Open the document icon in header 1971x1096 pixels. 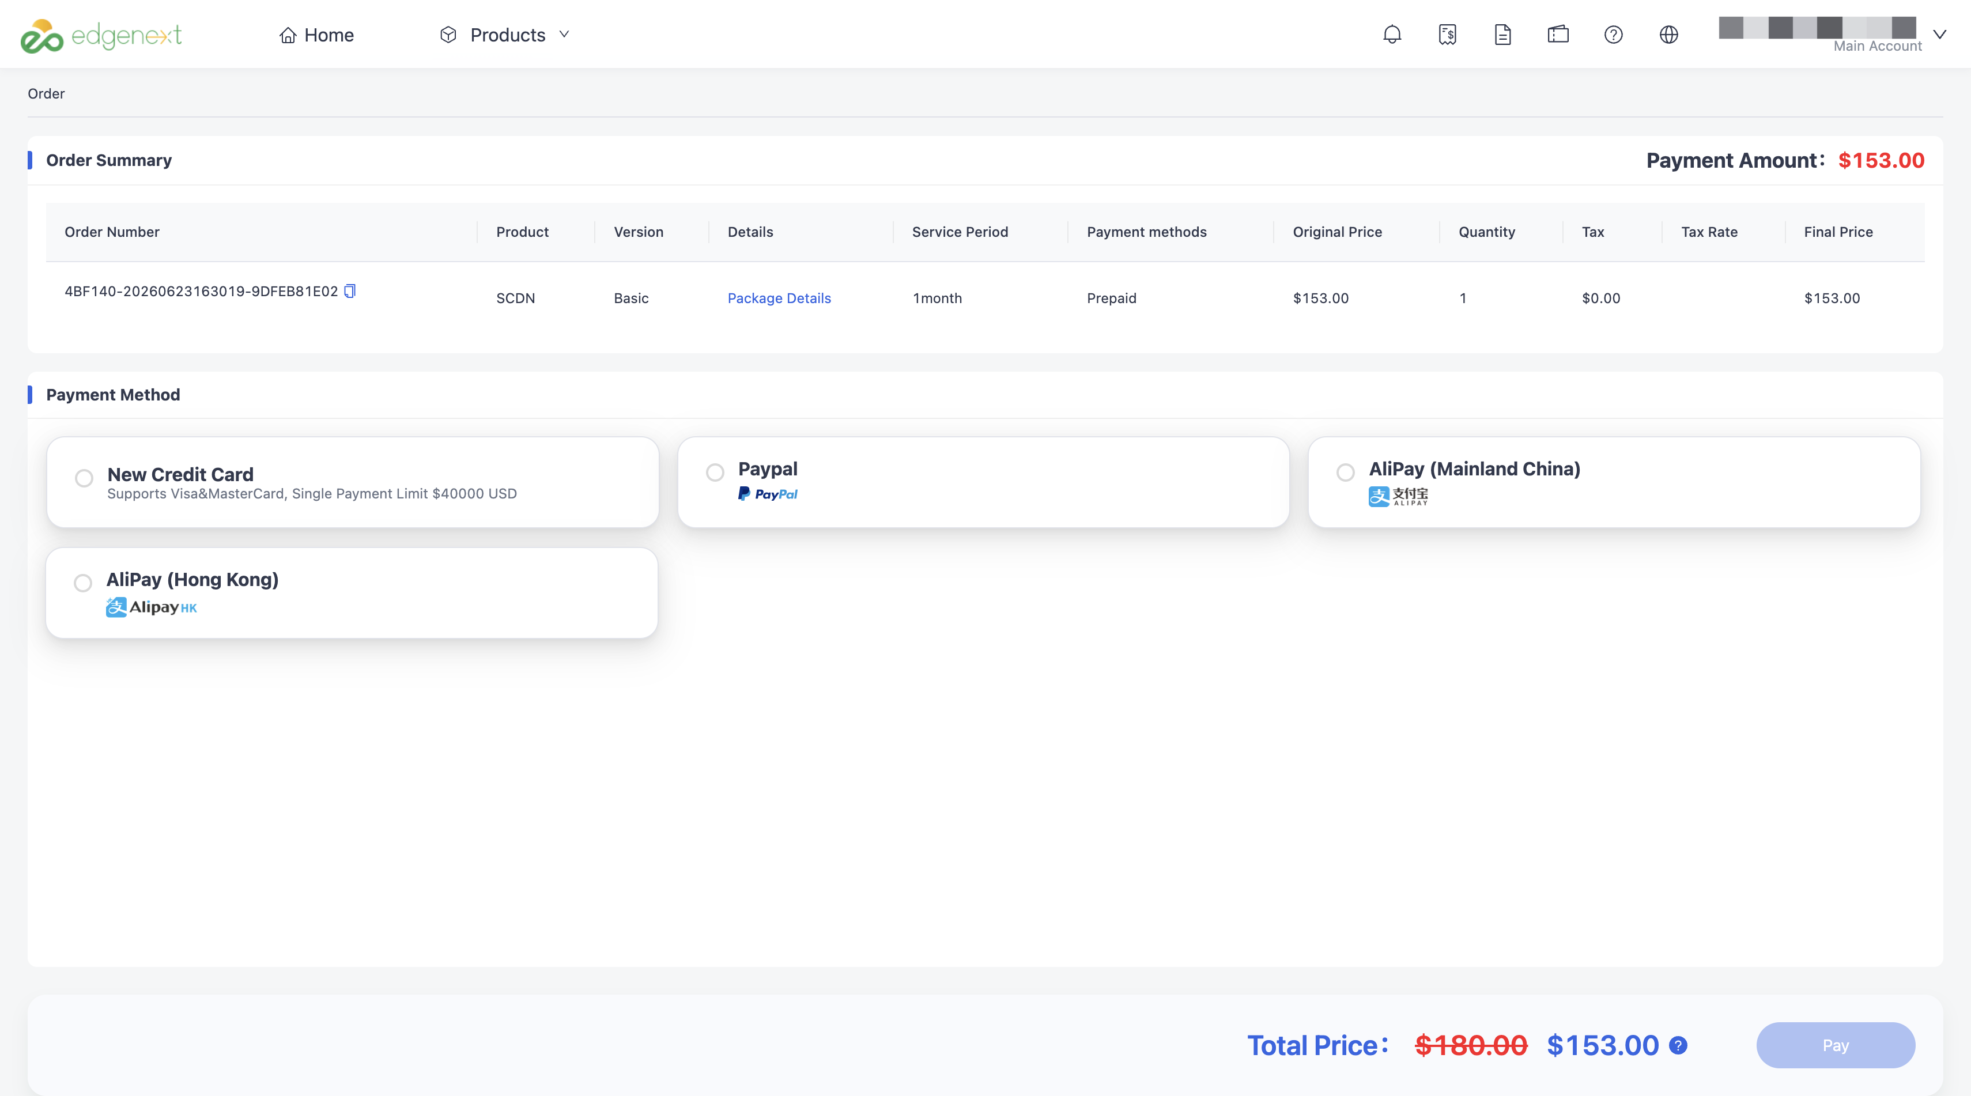point(1502,35)
